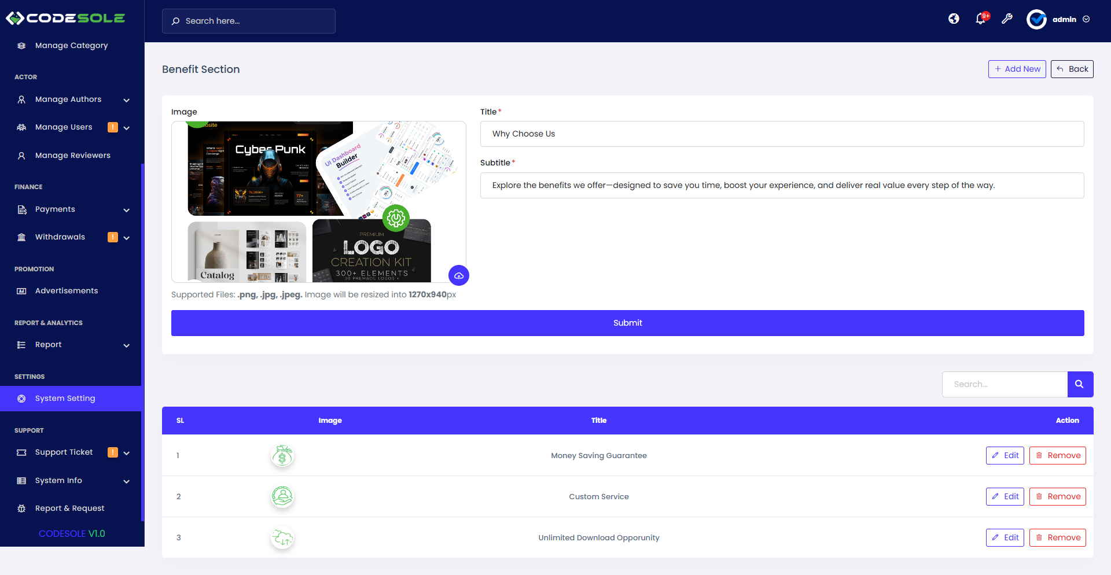The height and width of the screenshot is (575, 1111).
Task: Remove the Money Saving Guarantee row
Action: click(1058, 455)
